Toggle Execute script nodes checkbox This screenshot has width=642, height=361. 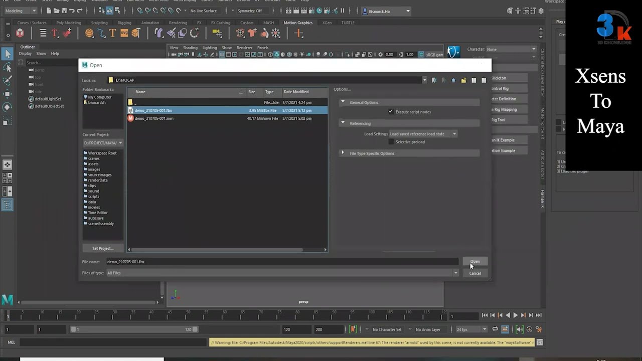tap(391, 112)
